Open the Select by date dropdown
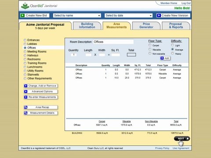This screenshot has height=158, width=211. tap(128, 15)
